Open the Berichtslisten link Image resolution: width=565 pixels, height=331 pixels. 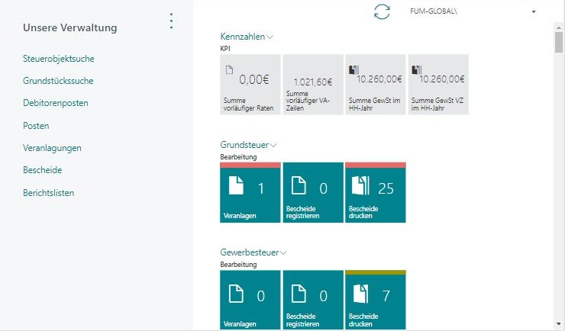(48, 193)
